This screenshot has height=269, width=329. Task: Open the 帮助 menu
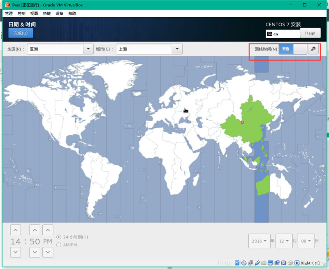[72, 14]
